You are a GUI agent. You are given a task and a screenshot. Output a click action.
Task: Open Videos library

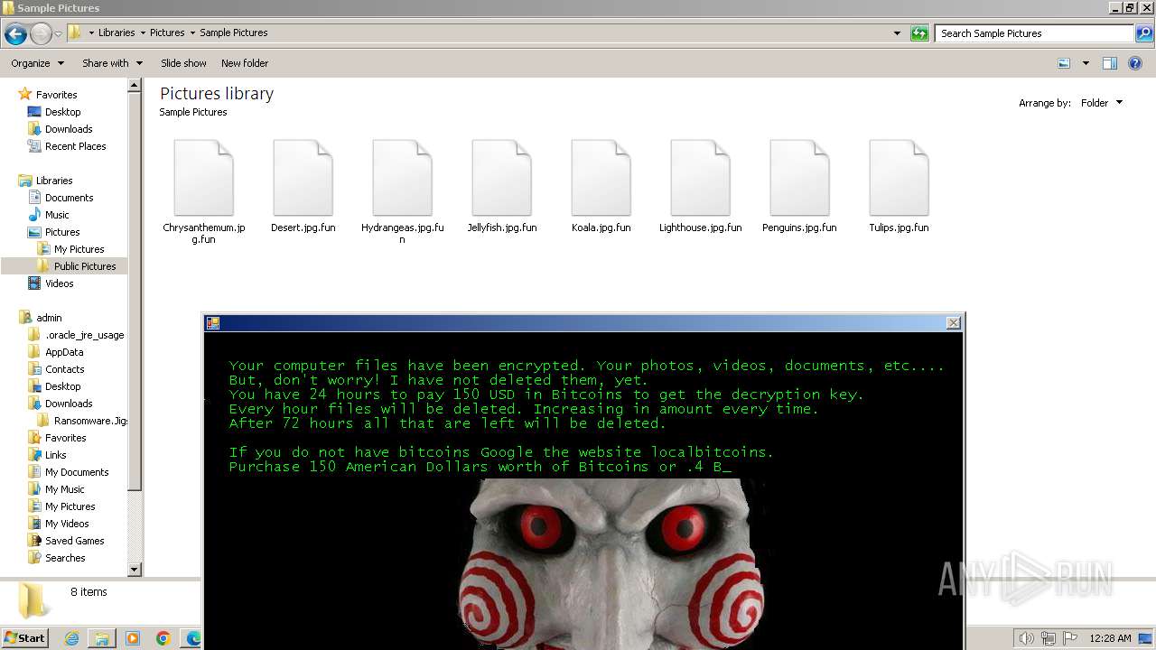(59, 283)
